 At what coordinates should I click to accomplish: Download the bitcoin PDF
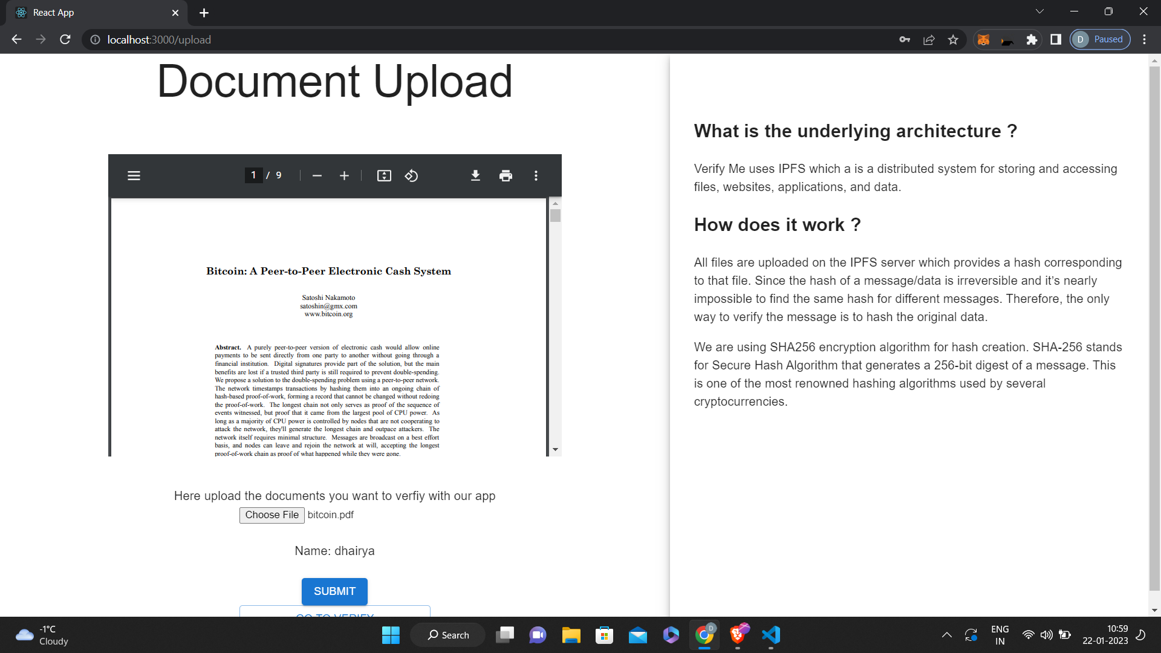click(x=475, y=176)
